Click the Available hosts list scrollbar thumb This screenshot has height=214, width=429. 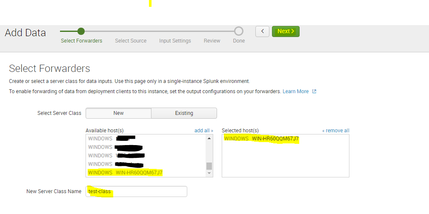(209, 166)
